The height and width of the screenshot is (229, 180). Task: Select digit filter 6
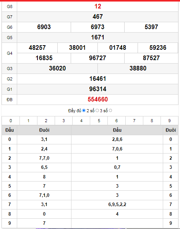pyautogui.click(x=117, y=121)
